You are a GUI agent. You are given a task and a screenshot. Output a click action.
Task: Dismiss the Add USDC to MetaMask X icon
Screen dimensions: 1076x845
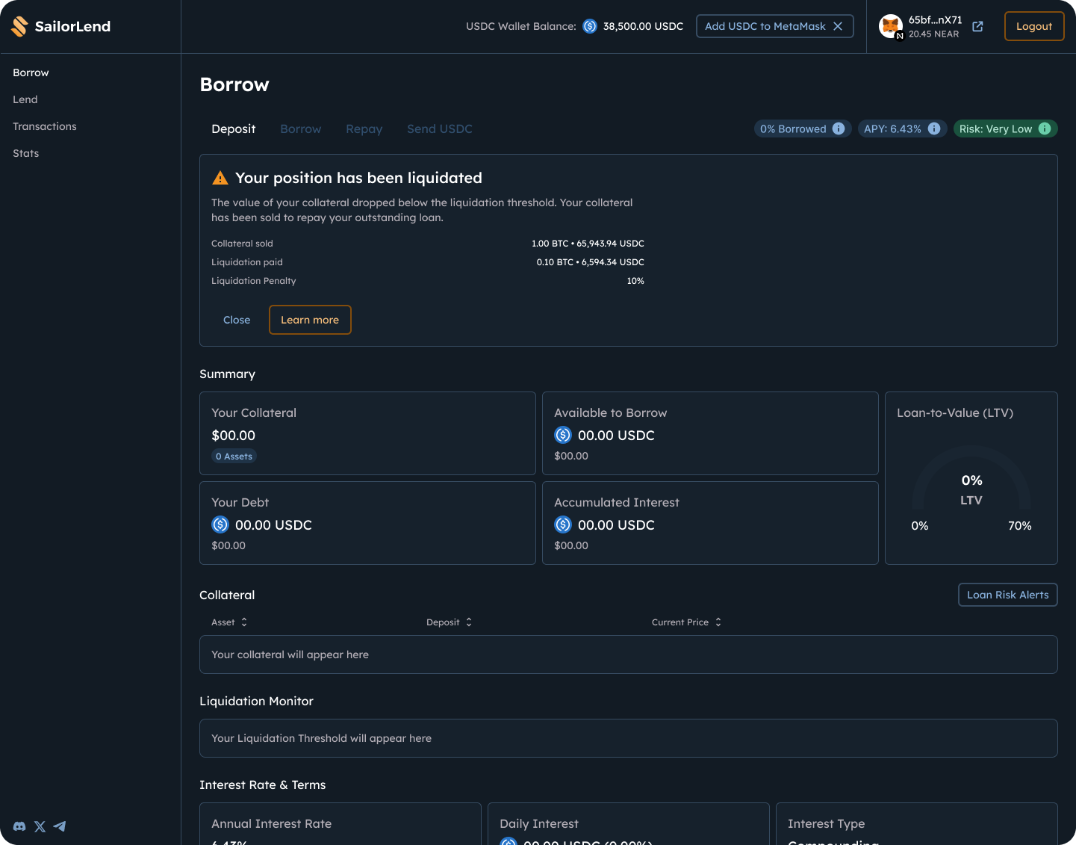pos(838,26)
